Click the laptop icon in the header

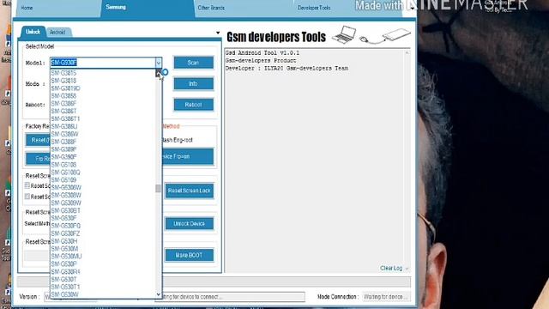[x=344, y=34]
